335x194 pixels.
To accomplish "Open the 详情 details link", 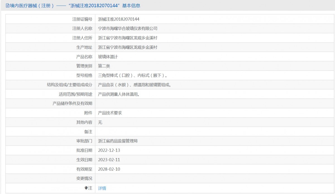I will [102, 188].
